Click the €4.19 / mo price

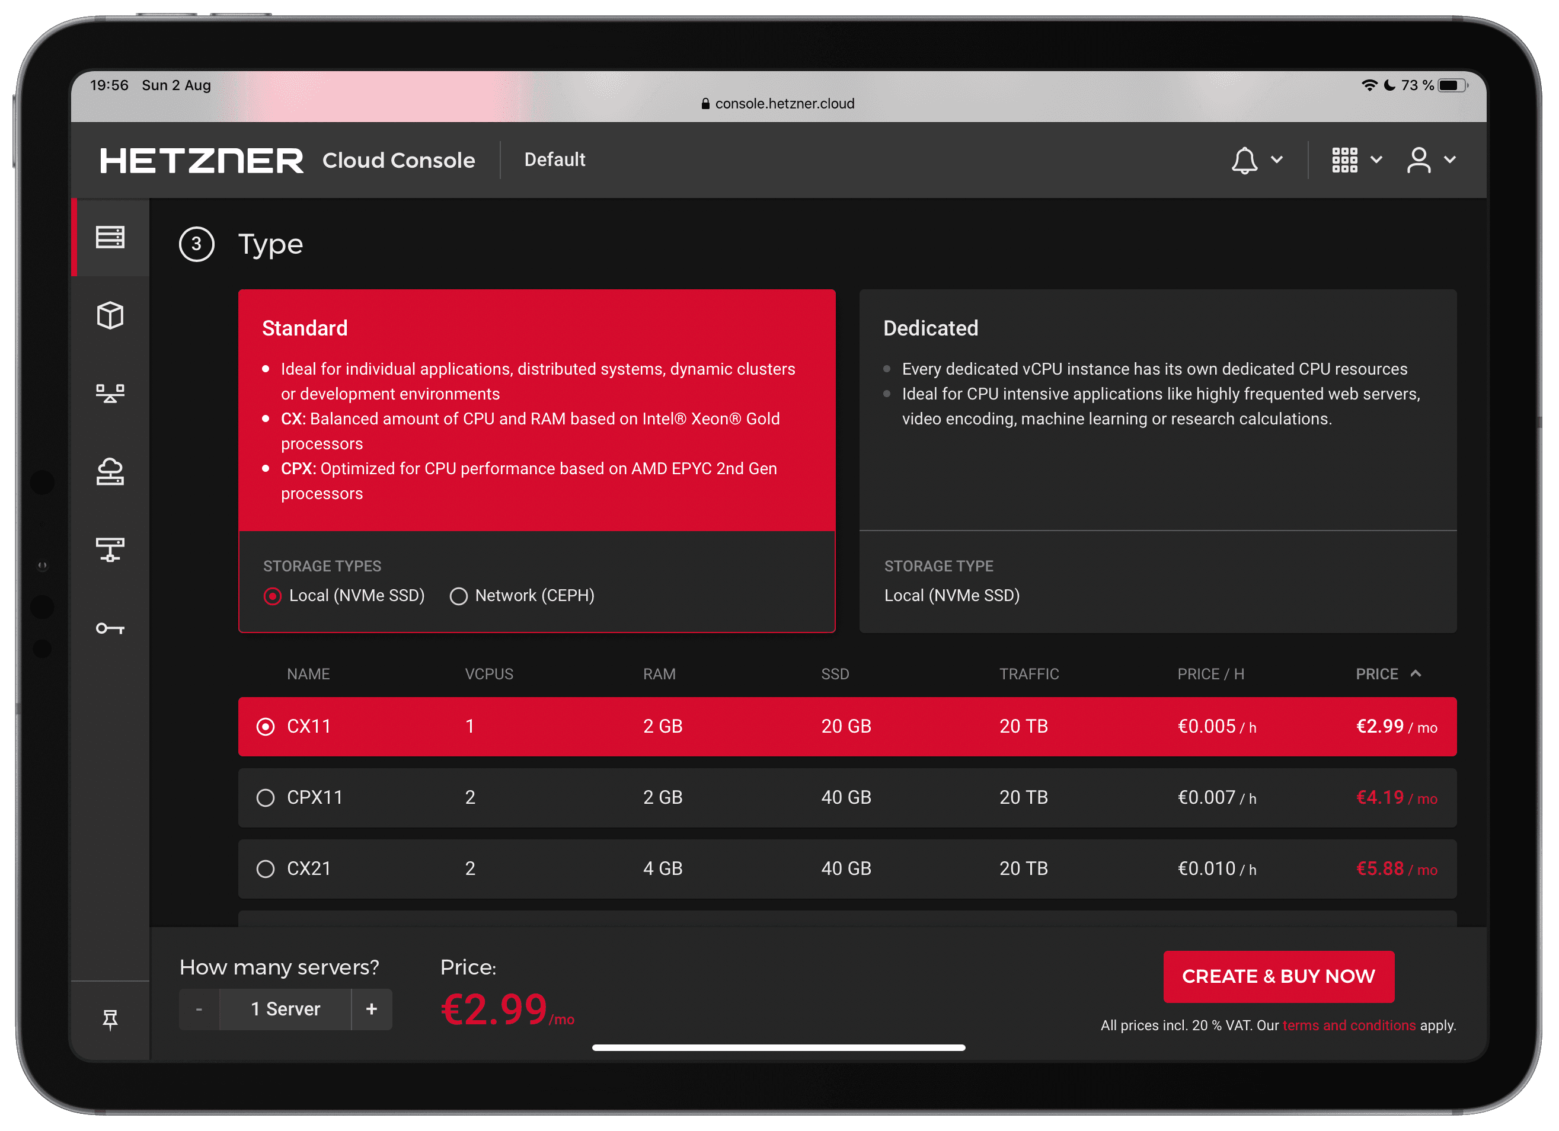click(1397, 798)
